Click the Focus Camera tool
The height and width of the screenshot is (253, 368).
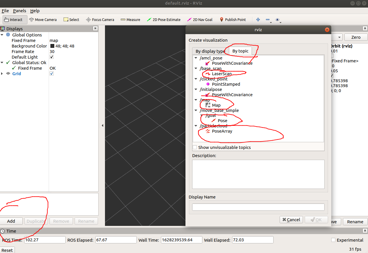click(100, 20)
